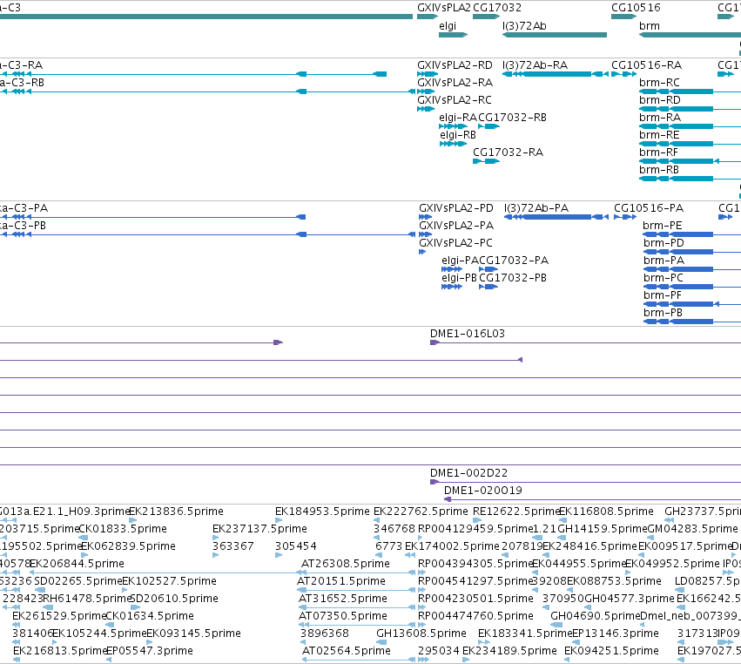Click EST label CK01833.5prime
741x664 pixels.
pos(123,529)
